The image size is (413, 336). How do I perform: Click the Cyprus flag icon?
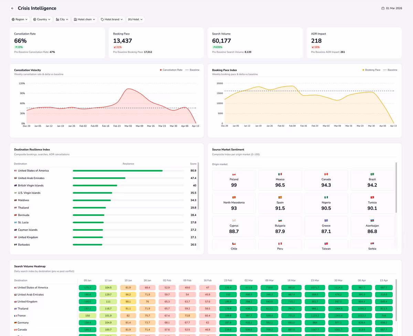coord(234,220)
